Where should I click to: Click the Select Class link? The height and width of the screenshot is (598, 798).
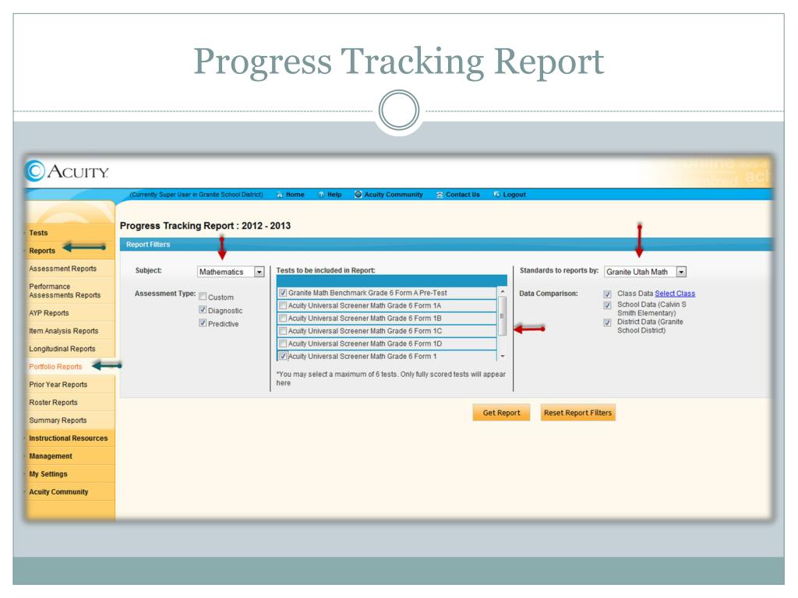tap(675, 294)
